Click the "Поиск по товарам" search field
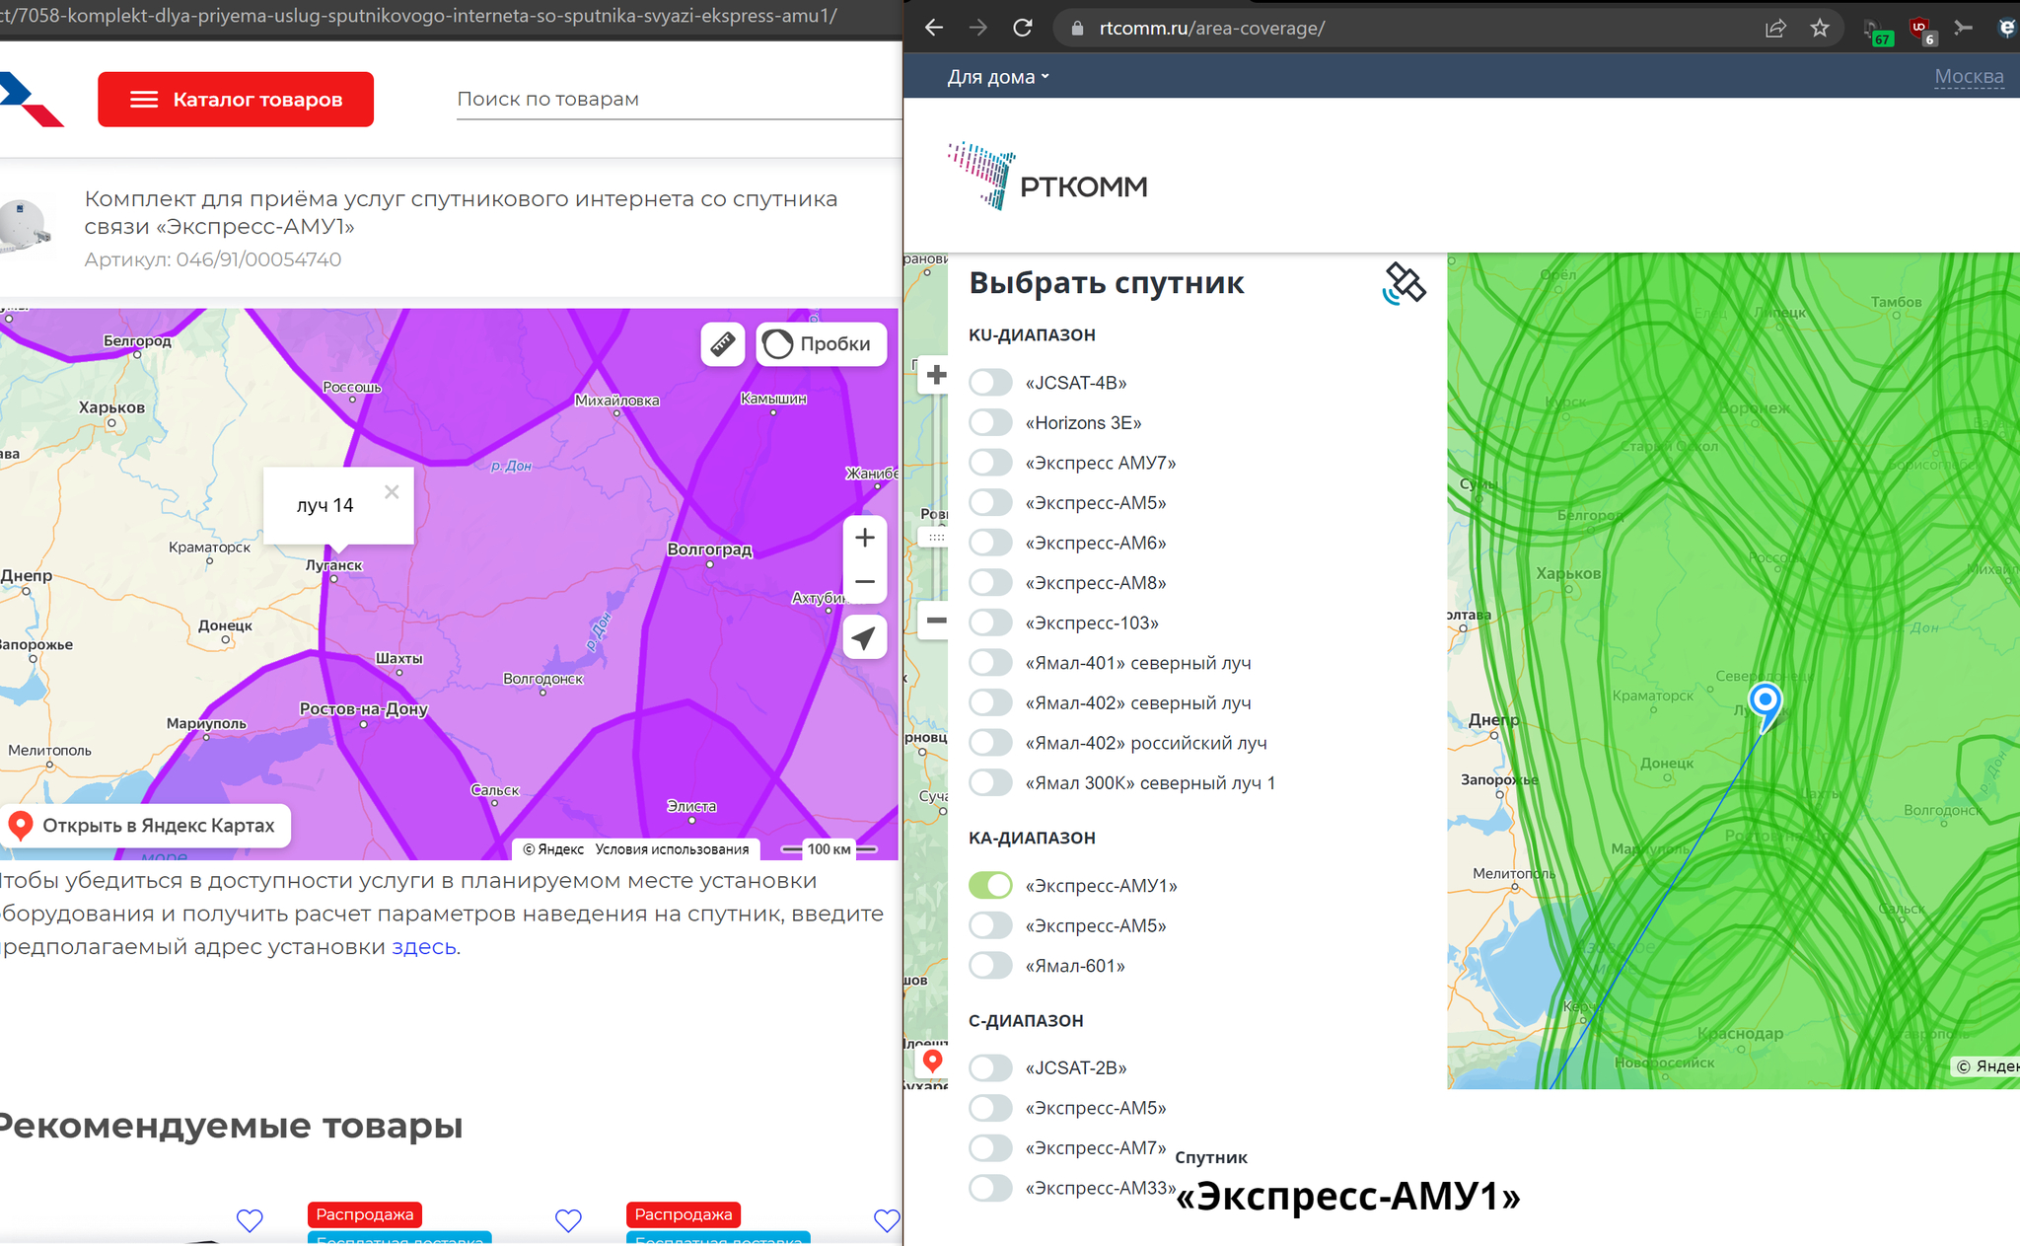This screenshot has height=1246, width=2020. coord(679,99)
